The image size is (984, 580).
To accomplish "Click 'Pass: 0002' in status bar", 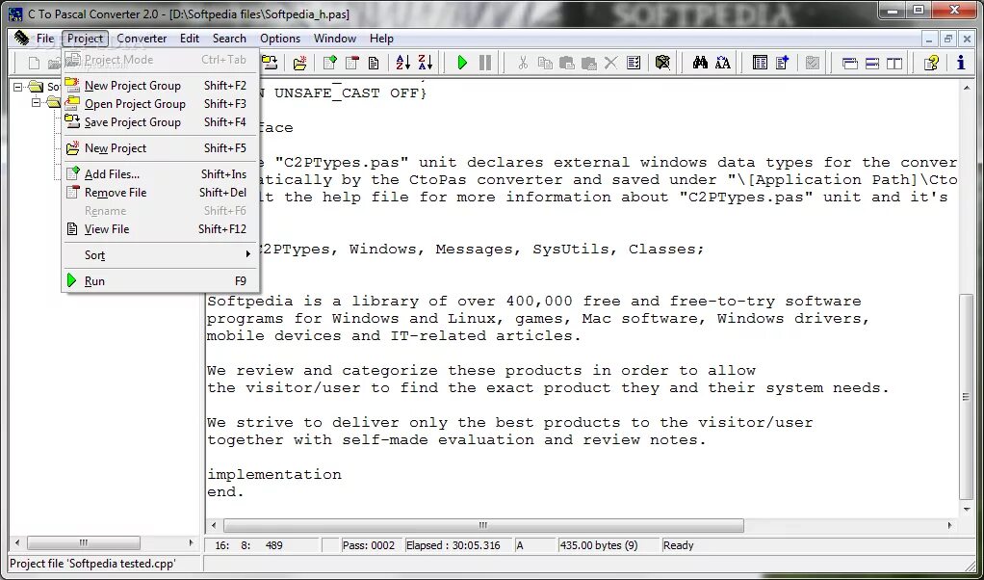I will point(369,545).
